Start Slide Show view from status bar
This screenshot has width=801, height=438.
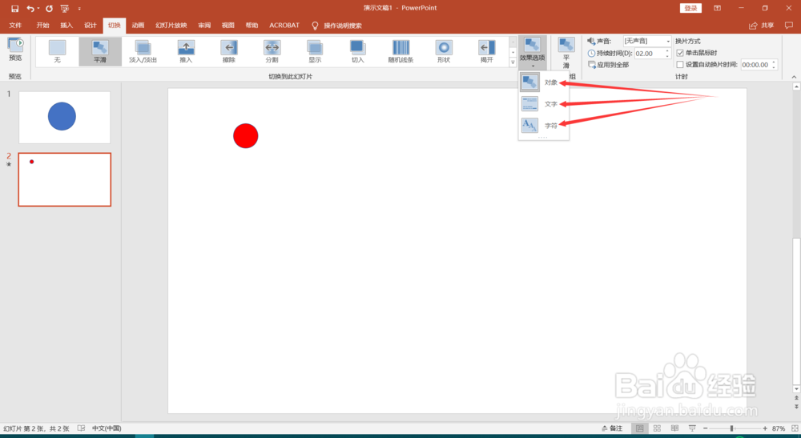pyautogui.click(x=692, y=428)
